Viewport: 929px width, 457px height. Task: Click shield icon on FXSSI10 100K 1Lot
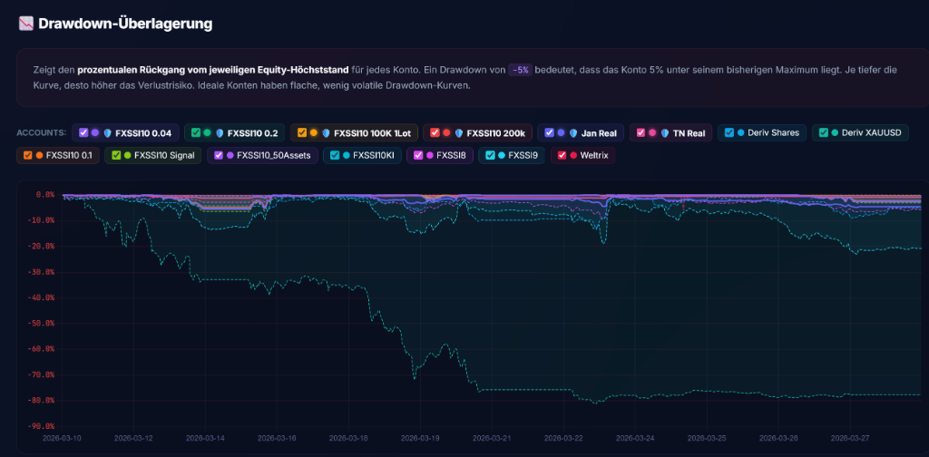(x=326, y=132)
